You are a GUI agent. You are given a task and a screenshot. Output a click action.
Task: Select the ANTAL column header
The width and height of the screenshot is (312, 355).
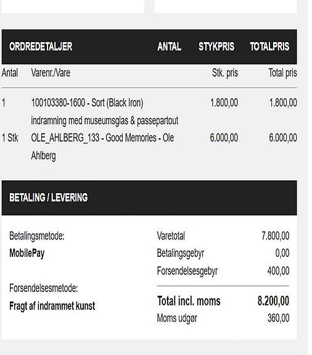coord(169,47)
